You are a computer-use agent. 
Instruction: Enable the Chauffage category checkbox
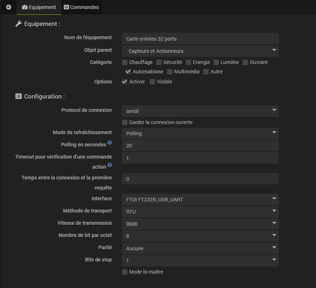[125, 63]
